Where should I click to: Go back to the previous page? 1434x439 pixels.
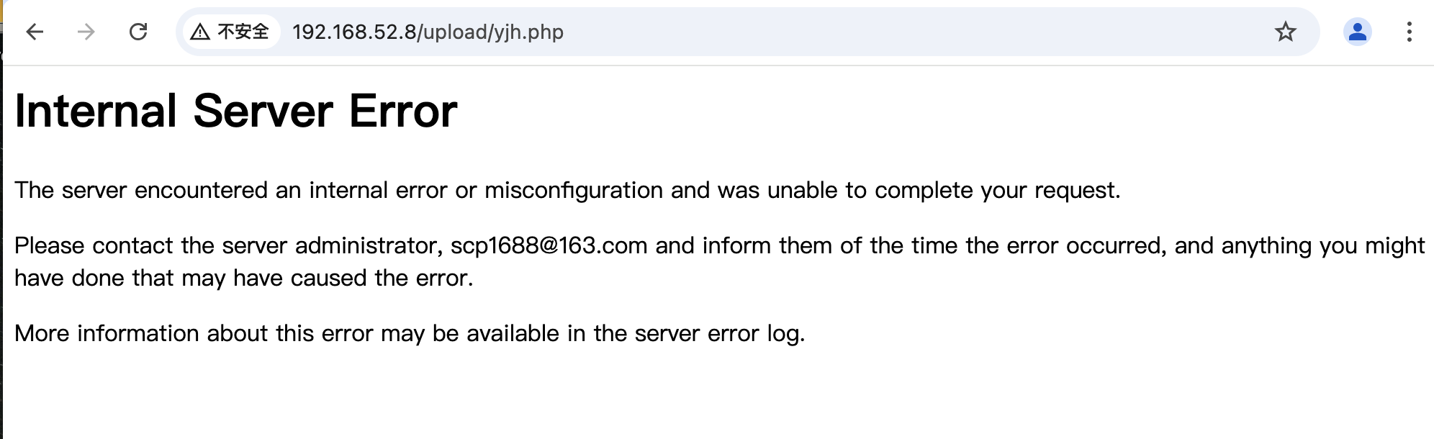click(x=35, y=32)
